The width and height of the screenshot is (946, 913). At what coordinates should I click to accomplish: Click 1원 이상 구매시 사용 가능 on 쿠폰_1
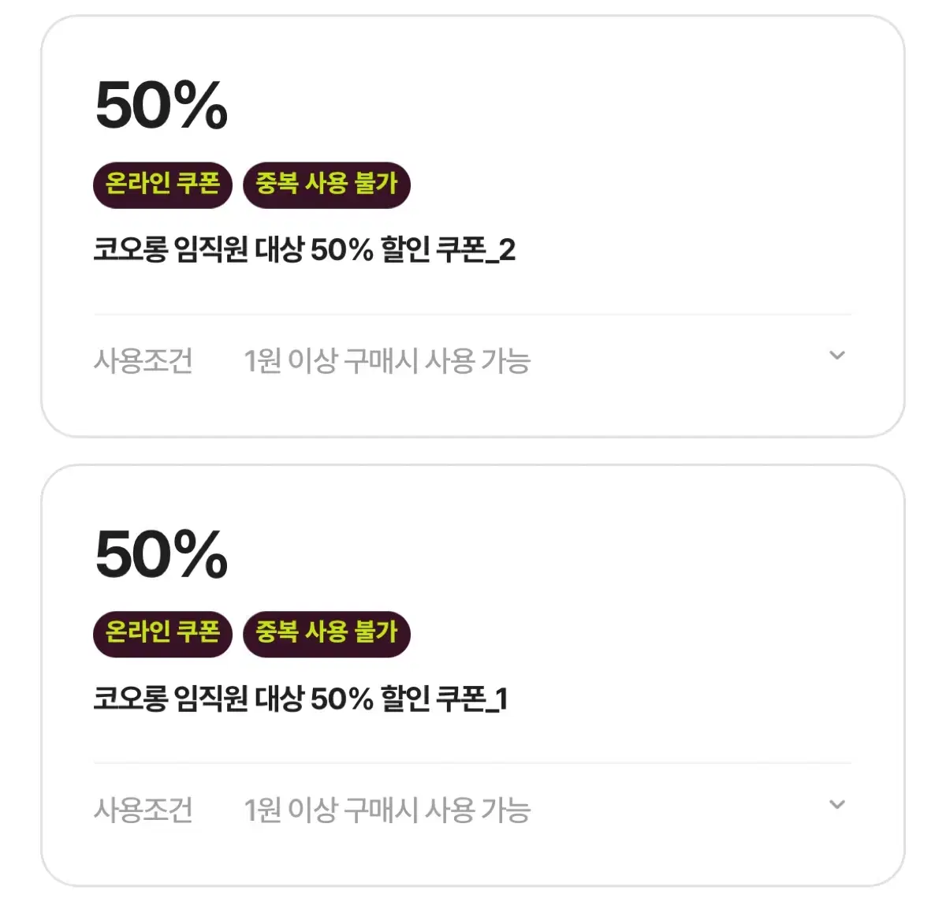[x=387, y=810]
